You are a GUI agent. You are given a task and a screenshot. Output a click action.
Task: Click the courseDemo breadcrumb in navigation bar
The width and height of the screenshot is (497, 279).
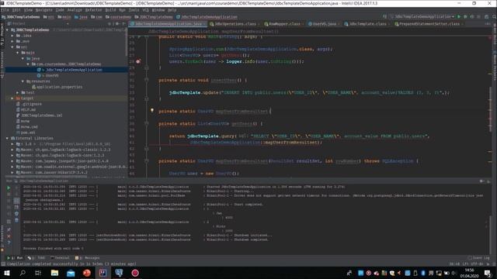118,17
